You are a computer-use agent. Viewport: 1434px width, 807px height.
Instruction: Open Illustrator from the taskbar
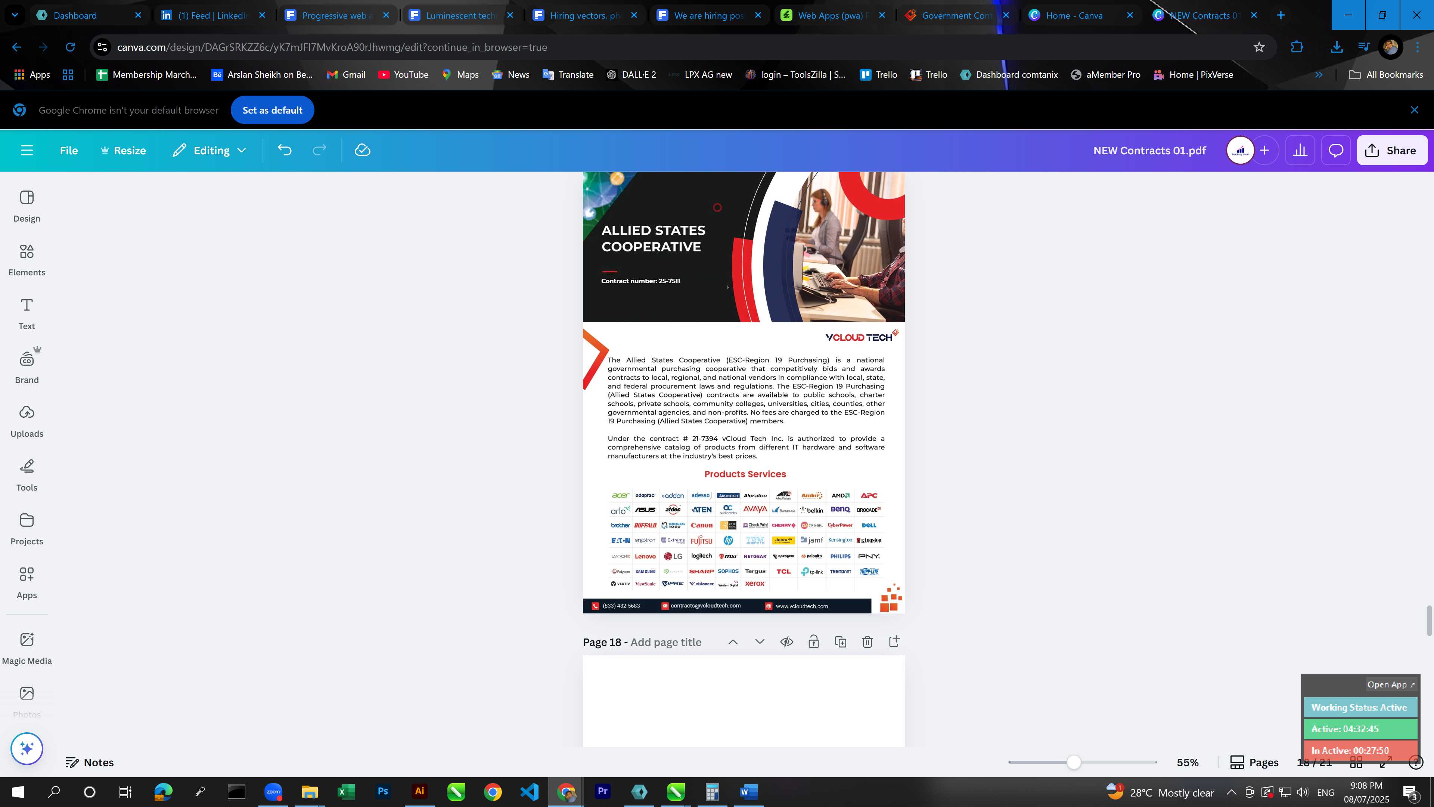(x=419, y=791)
